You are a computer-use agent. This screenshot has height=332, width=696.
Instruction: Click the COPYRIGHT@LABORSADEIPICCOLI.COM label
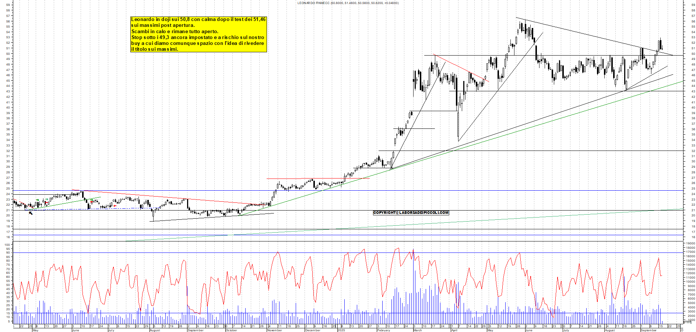pos(411,212)
